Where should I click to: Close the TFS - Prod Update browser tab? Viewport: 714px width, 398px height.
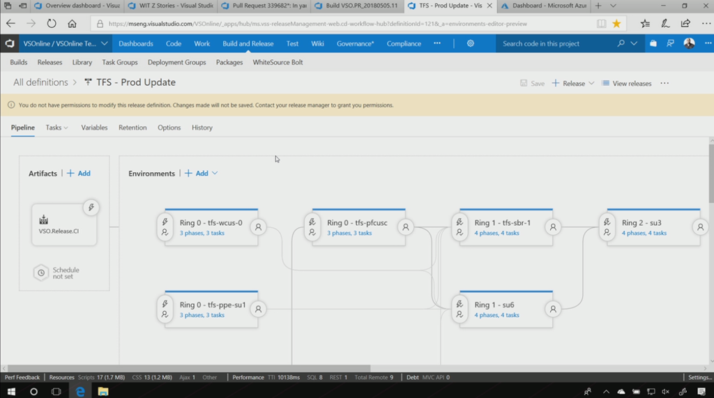pos(489,6)
